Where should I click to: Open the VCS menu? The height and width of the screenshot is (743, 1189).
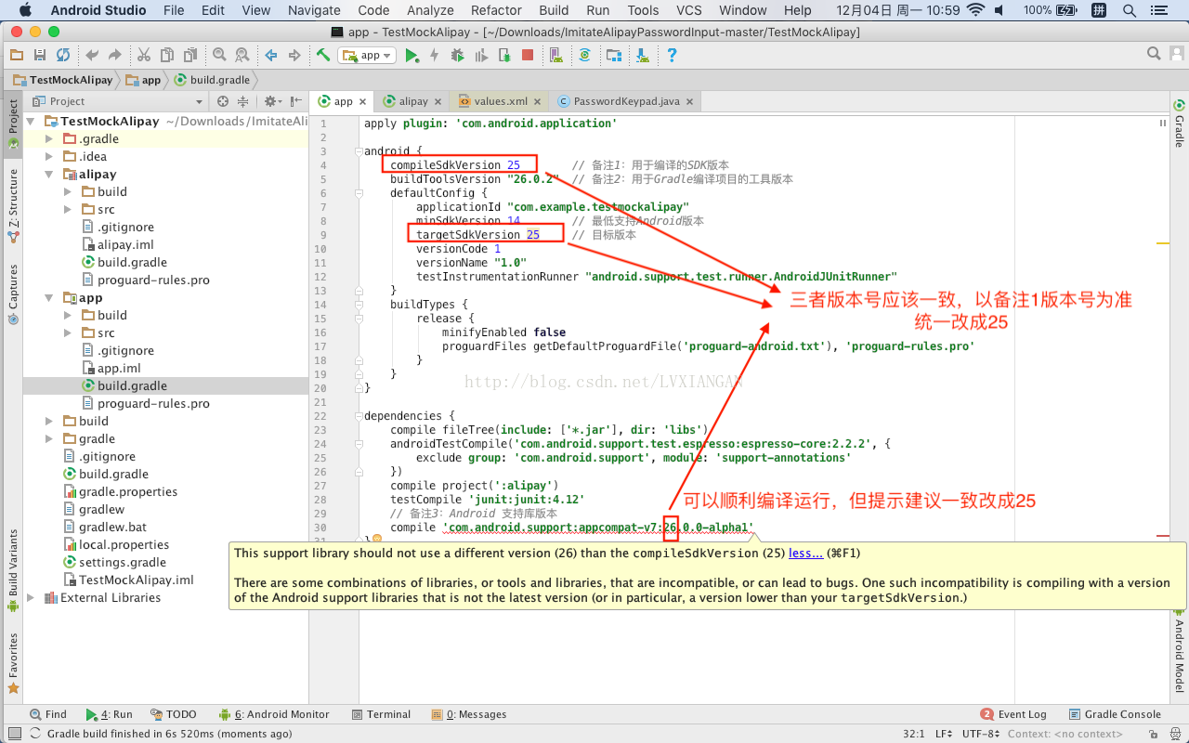click(x=689, y=10)
